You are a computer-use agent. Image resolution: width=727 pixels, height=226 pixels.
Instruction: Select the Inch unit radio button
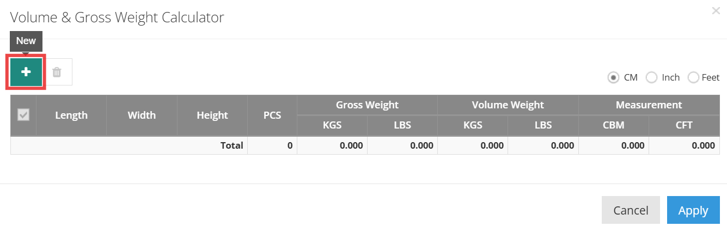[x=651, y=77]
